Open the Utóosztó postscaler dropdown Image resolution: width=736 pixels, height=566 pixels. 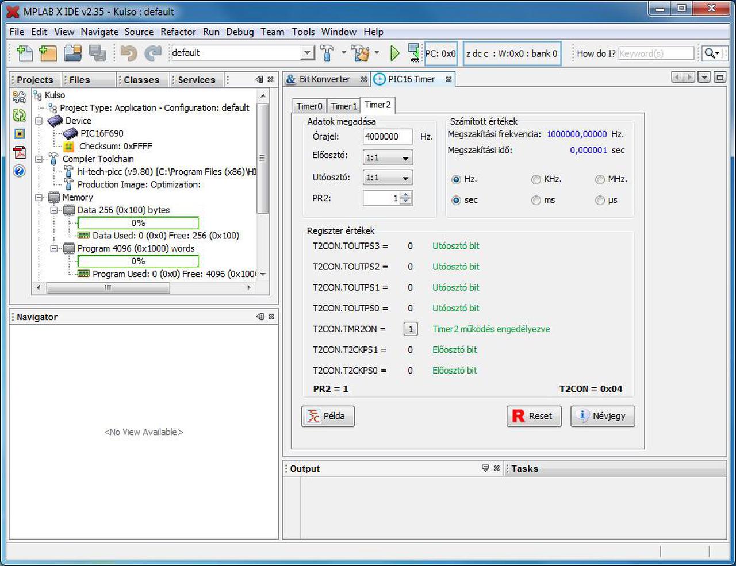coord(388,178)
